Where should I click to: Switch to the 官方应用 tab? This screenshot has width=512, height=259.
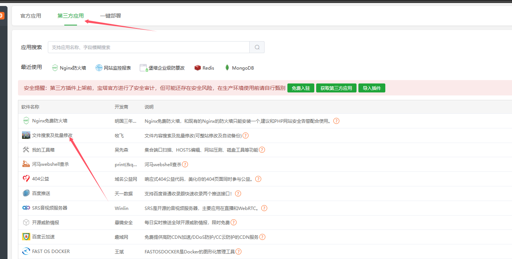(31, 16)
